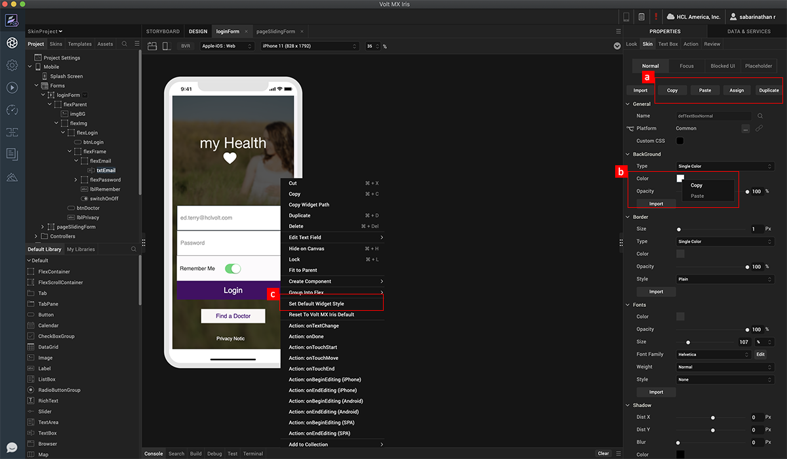Viewport: 787px width, 459px height.
Task: Click the link icon in Platform row
Action: [759, 129]
